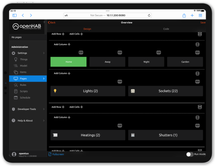Open the Lights (2) widget
Viewport: 215px width, 166px height.
click(88, 91)
